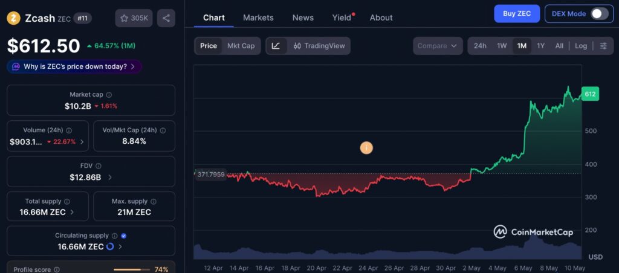Click Total supply info icon
Viewport: 619px width, 273px height.
(x=67, y=202)
